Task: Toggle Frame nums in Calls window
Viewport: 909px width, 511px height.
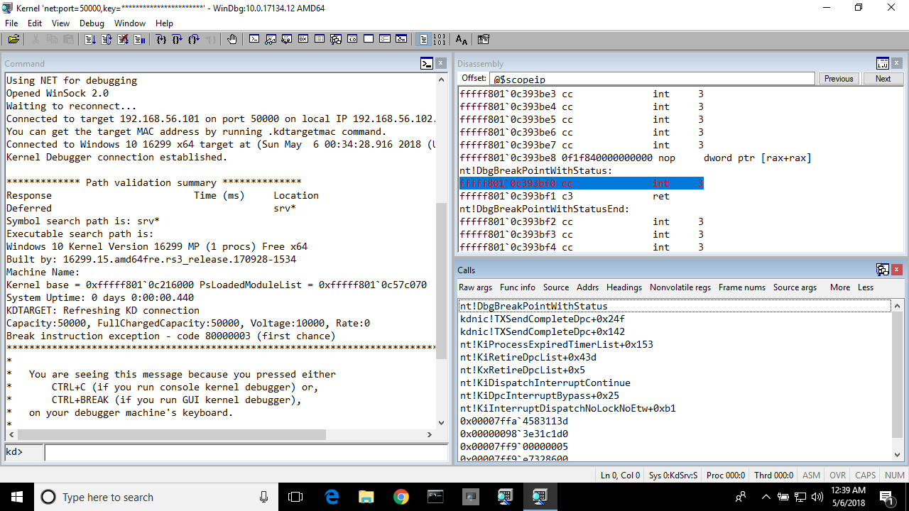Action: point(741,287)
